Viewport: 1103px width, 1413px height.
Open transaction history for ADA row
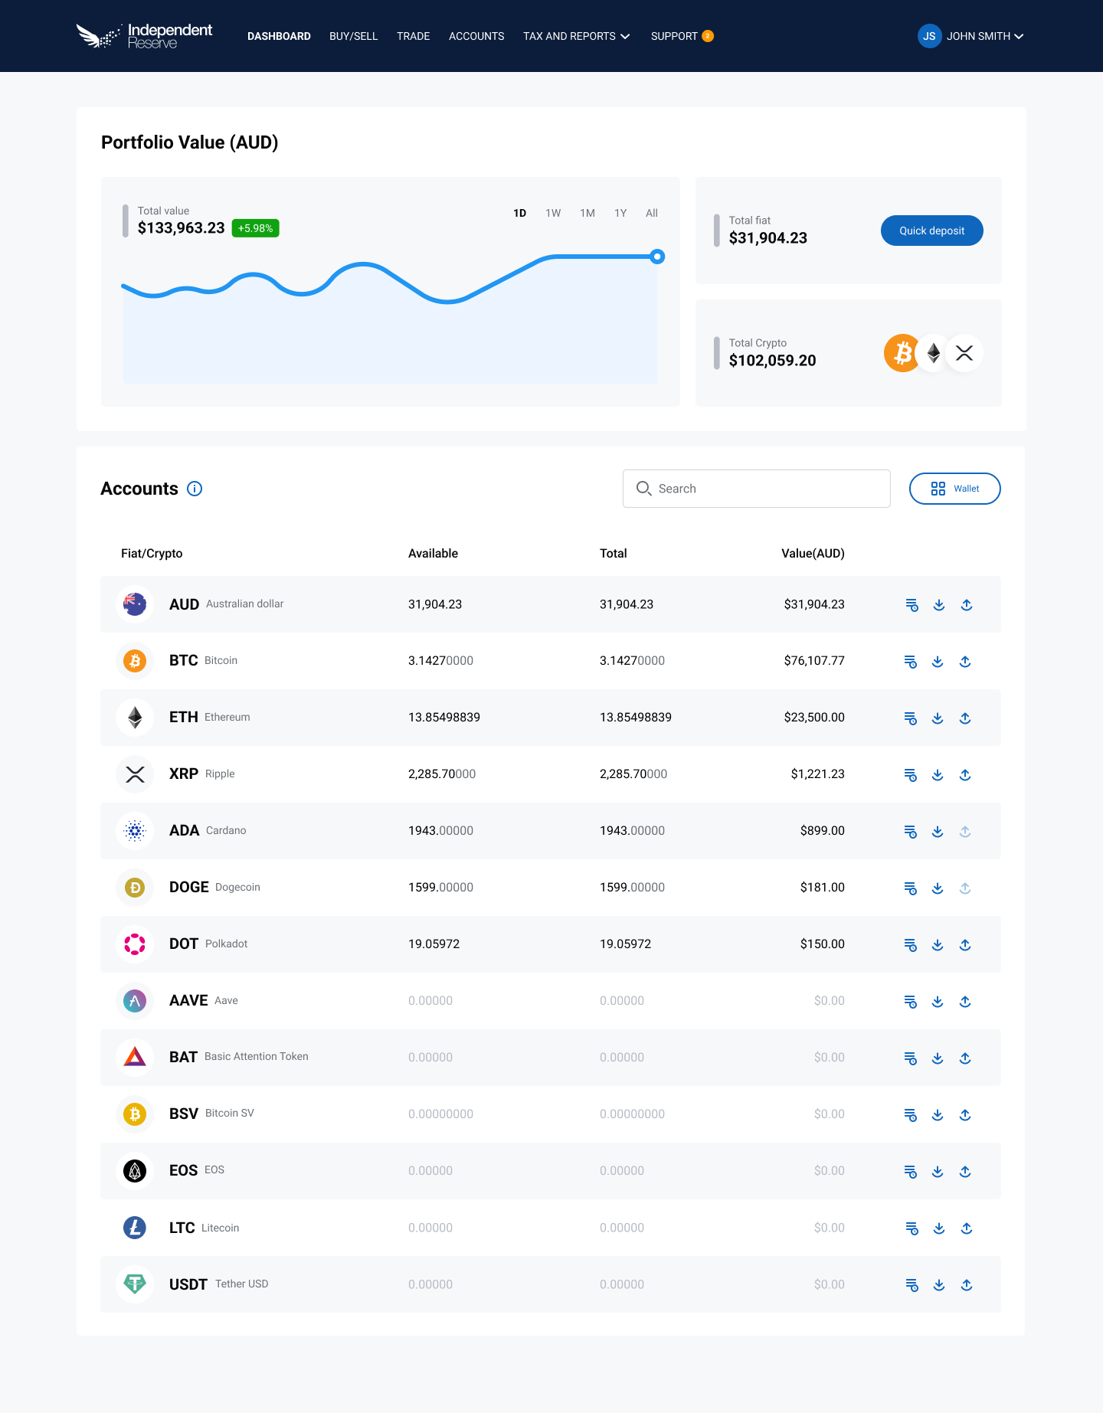(910, 832)
